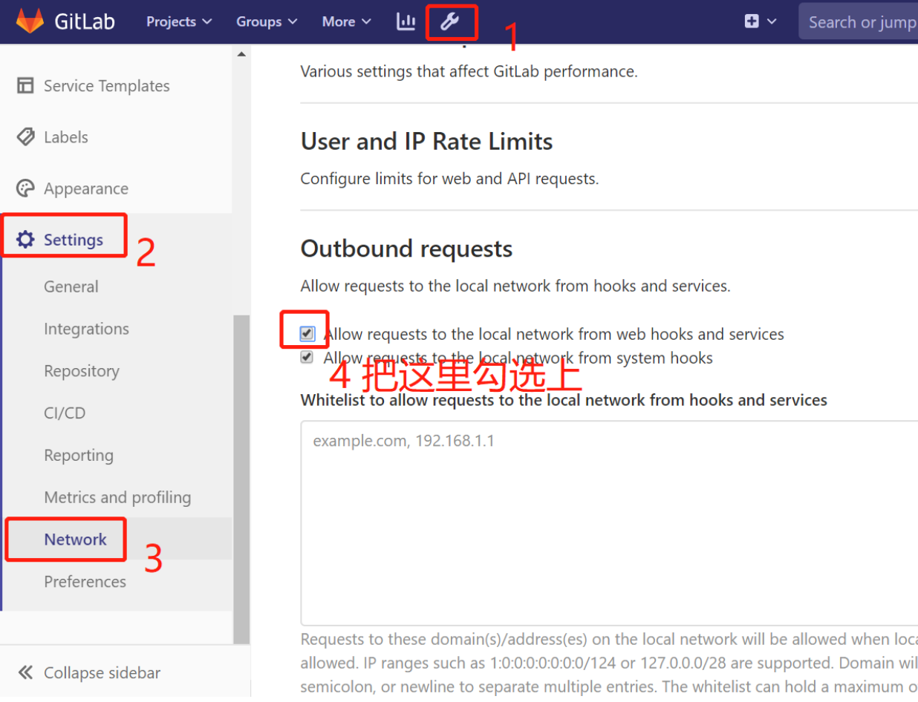Expand the Projects dropdown menu
The height and width of the screenshot is (702, 918).
tap(179, 22)
